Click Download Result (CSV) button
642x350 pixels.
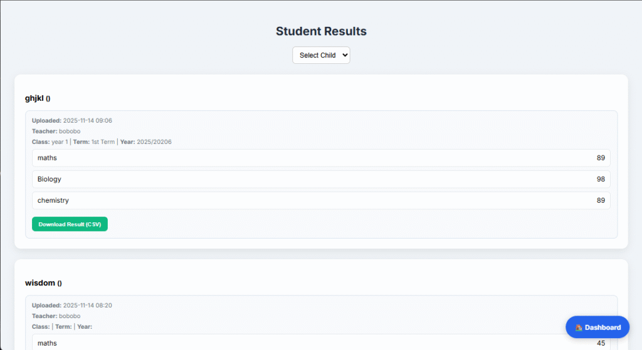[70, 224]
